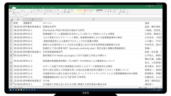
Task: Click the AutoSum sigma icon
Action: click(114, 10)
